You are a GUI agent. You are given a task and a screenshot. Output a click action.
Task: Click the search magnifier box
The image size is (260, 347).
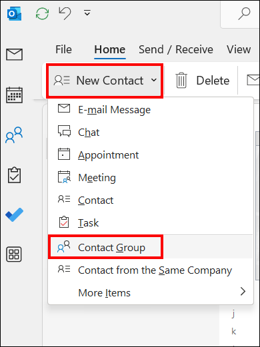[244, 14]
